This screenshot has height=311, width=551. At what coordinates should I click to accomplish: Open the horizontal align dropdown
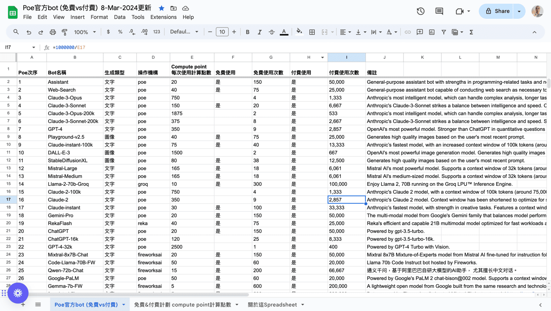345,32
